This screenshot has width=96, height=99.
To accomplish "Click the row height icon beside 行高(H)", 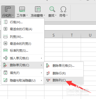I will pyautogui.click(x=5, y=22).
